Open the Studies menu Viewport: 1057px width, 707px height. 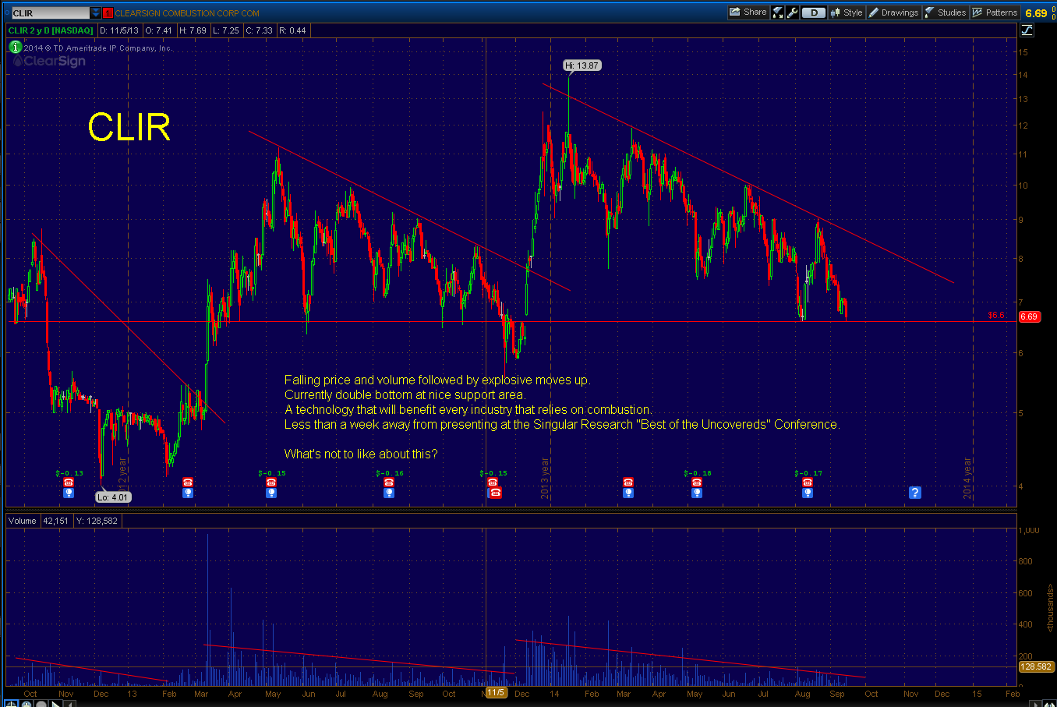(946, 12)
